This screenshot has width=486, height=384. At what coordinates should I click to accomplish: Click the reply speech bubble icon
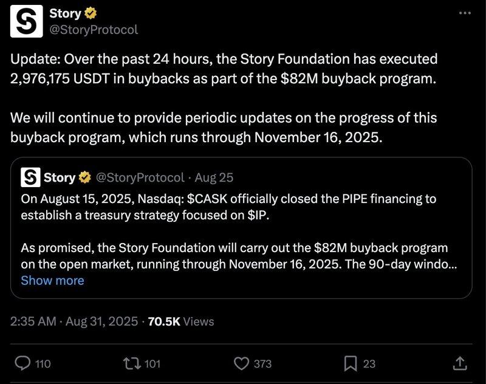[x=23, y=363]
